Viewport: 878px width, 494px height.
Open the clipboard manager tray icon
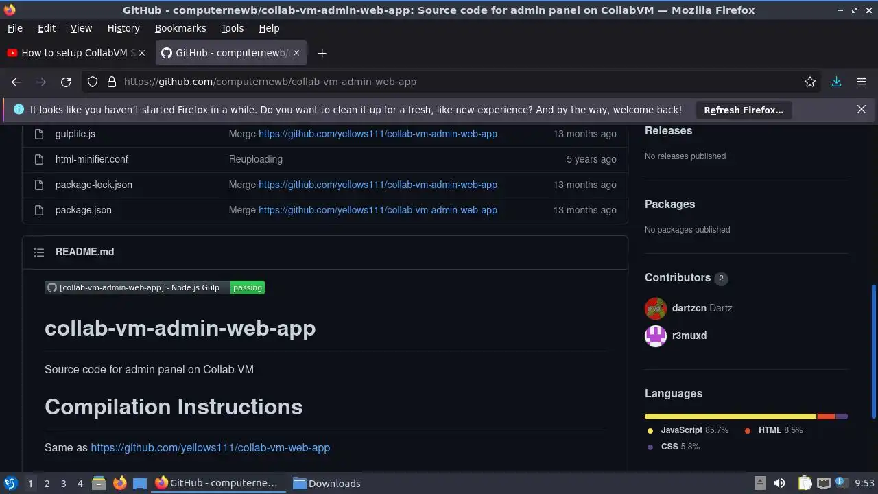pos(805,483)
